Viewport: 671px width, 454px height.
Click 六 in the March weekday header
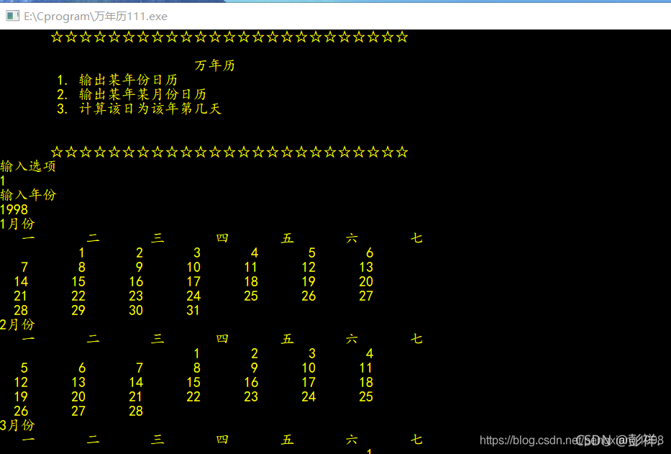(352, 440)
